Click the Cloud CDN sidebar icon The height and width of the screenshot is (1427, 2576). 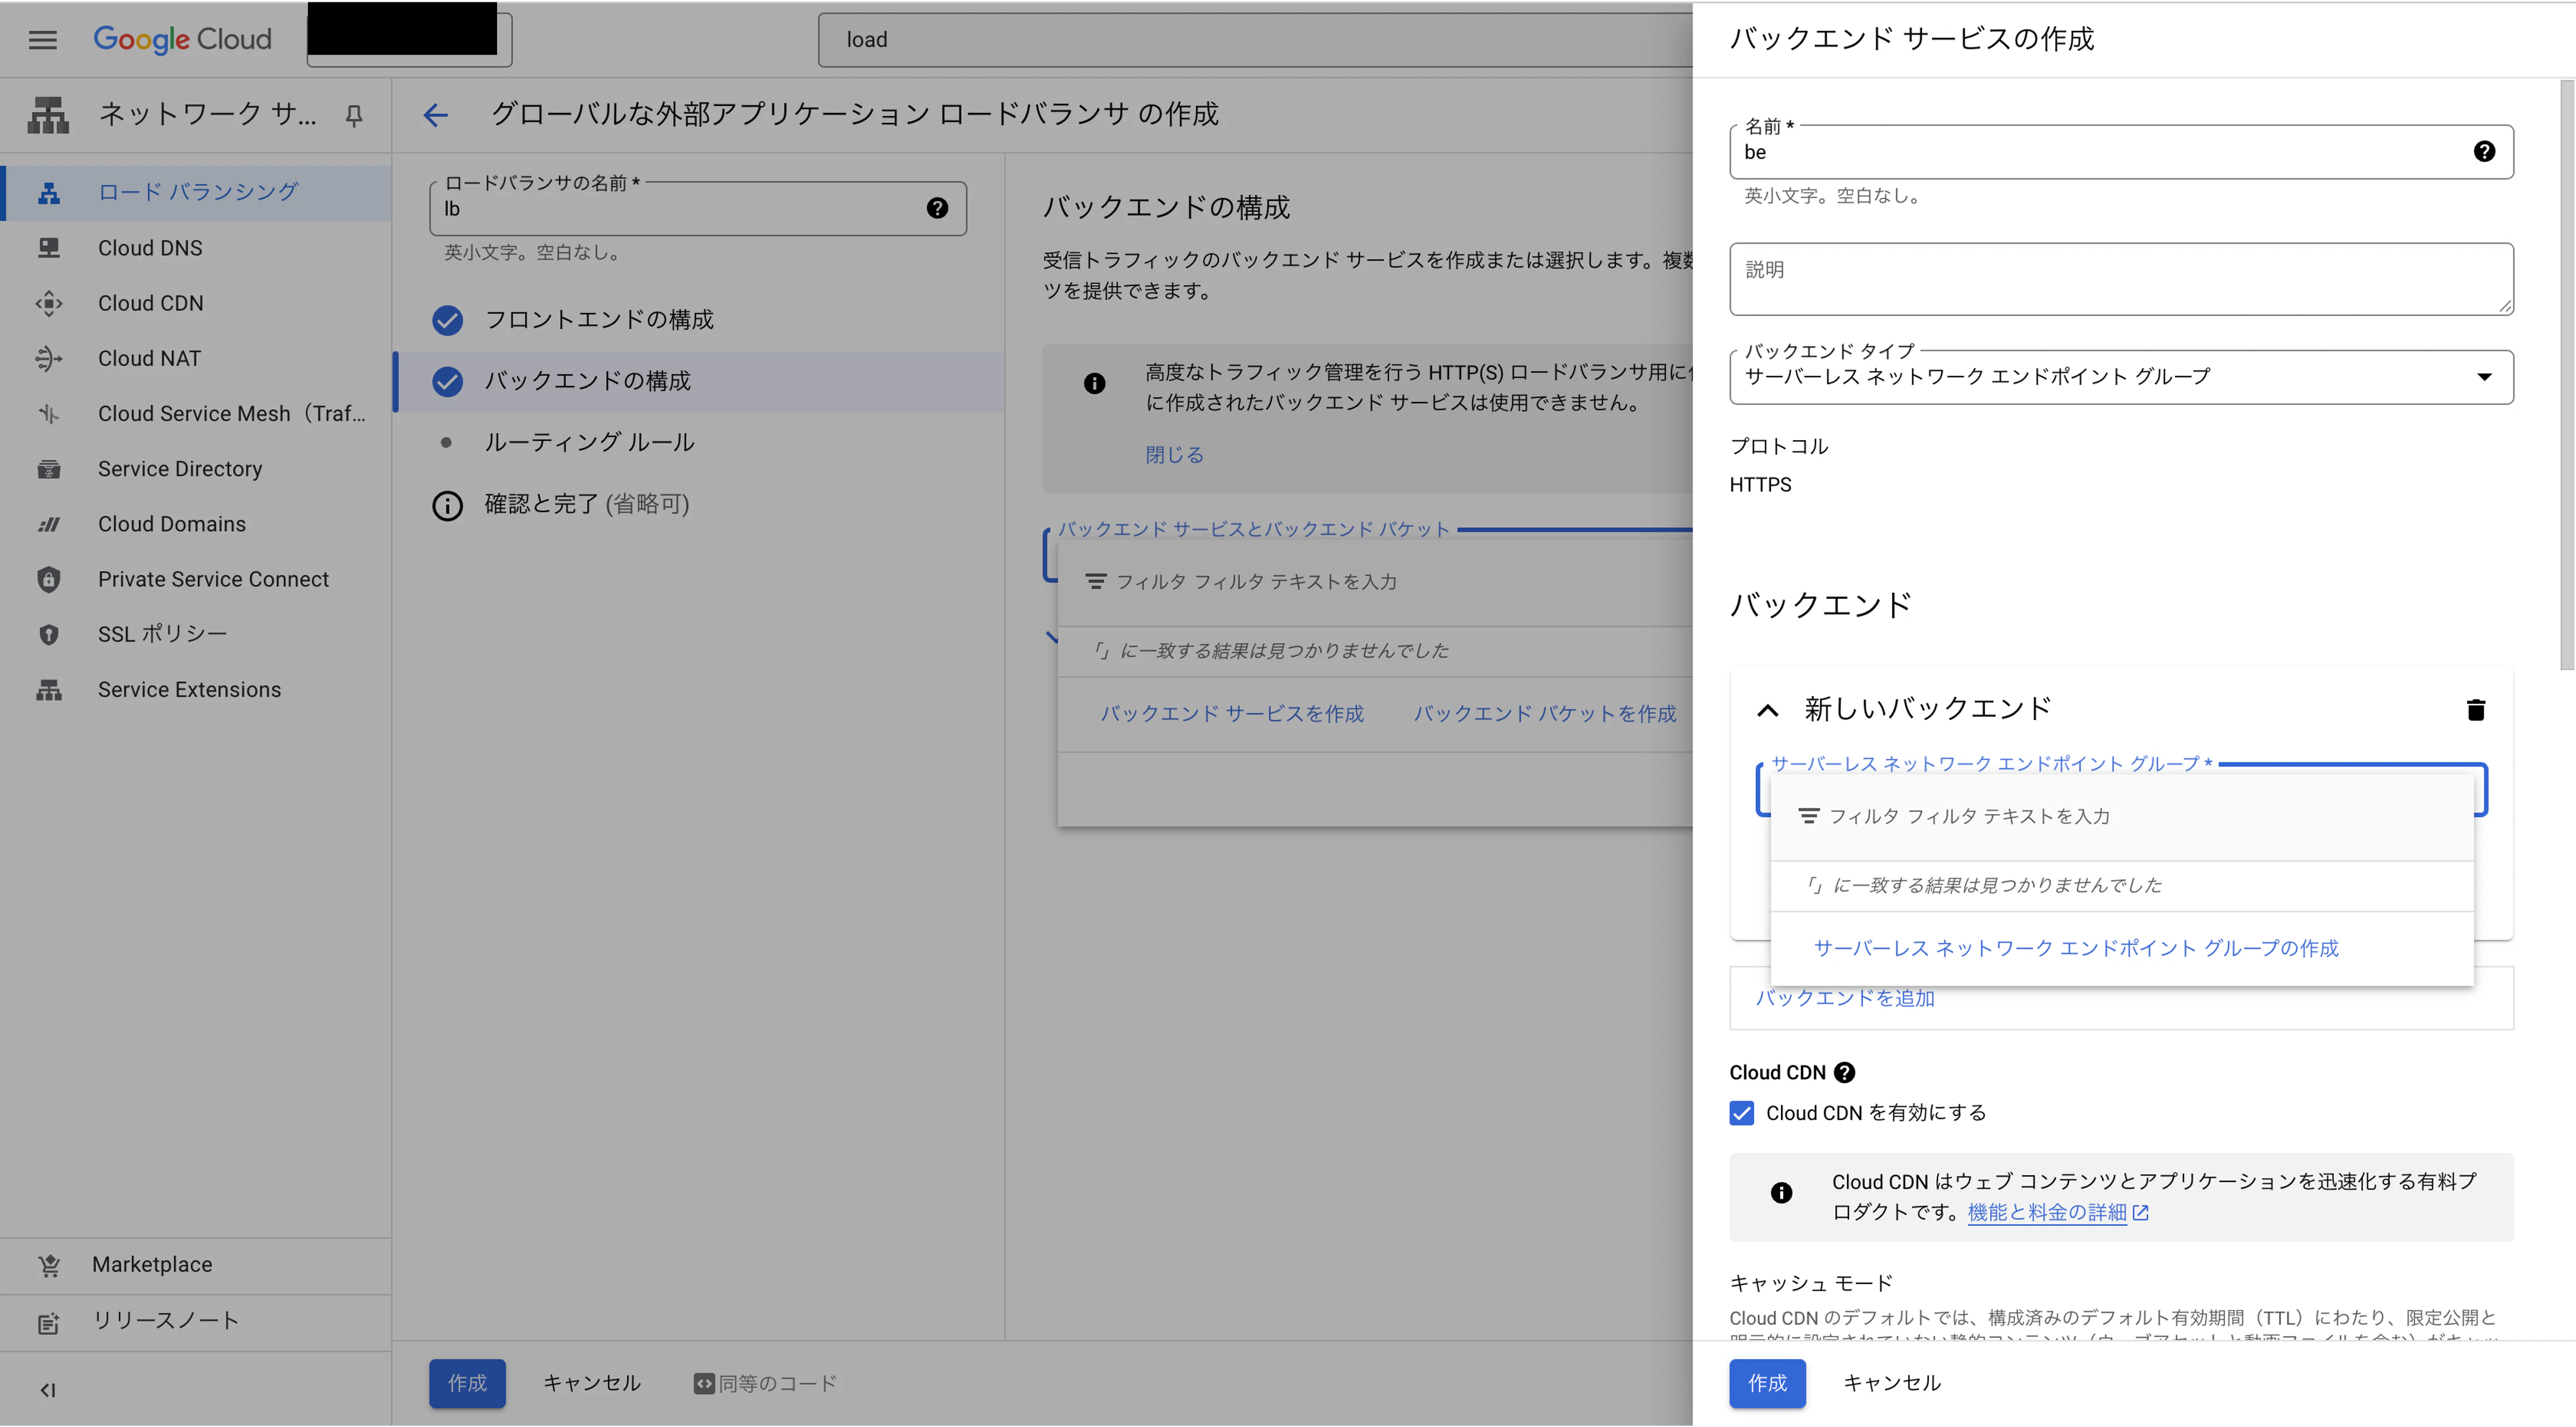tap(48, 303)
